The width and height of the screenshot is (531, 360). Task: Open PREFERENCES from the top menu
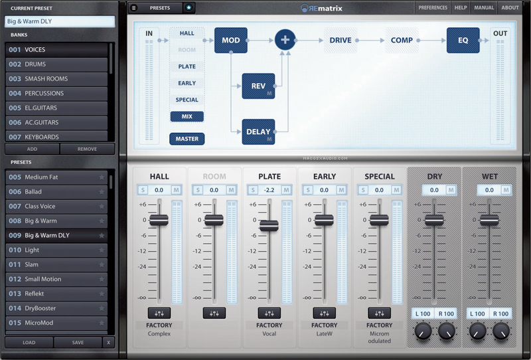click(433, 7)
